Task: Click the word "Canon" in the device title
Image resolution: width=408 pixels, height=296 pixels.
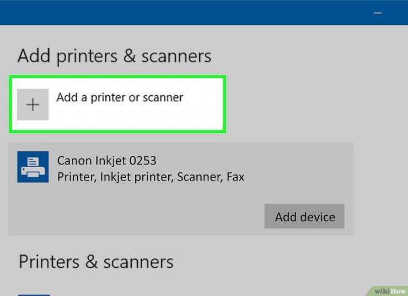Action: click(74, 161)
